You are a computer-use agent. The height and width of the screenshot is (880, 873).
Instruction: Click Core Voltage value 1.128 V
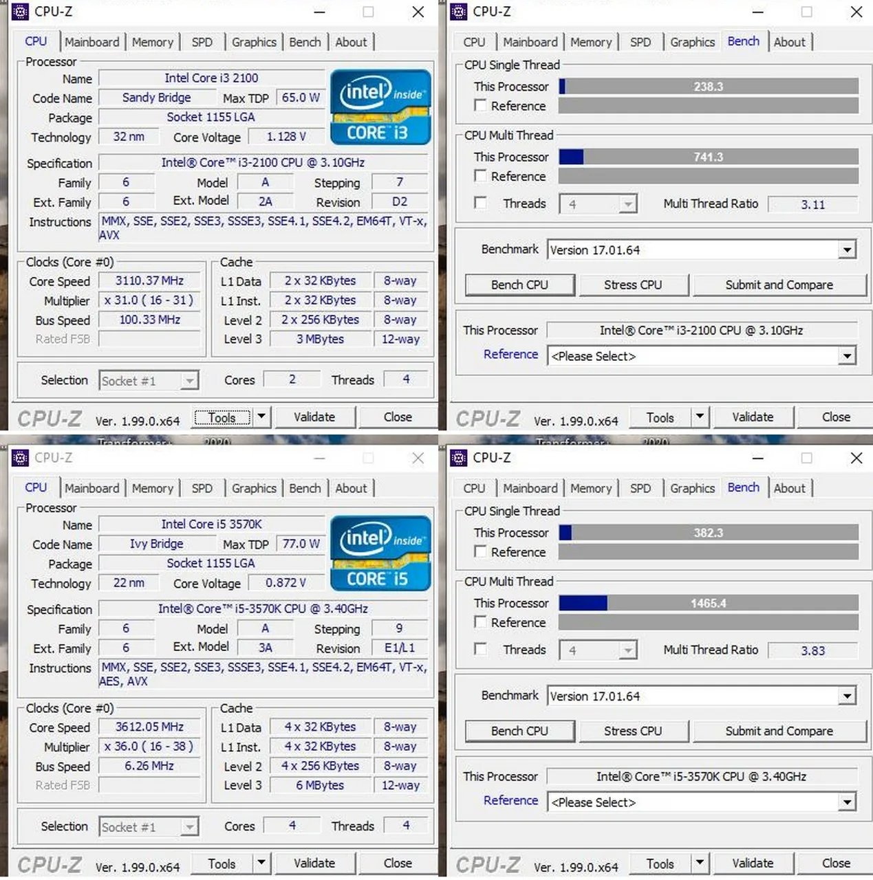tap(286, 137)
